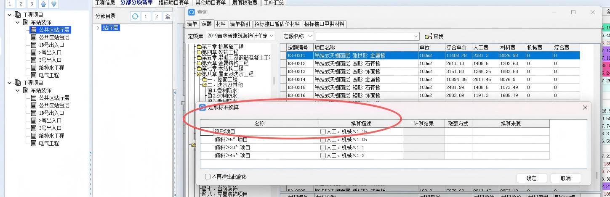Check 人工、机械×1.15 for 弧形项目

pyautogui.click(x=323, y=132)
